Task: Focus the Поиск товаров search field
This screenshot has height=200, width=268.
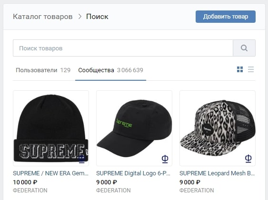Action: 123,48
